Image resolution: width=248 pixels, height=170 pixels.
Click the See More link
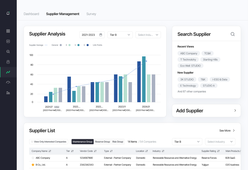225,131
